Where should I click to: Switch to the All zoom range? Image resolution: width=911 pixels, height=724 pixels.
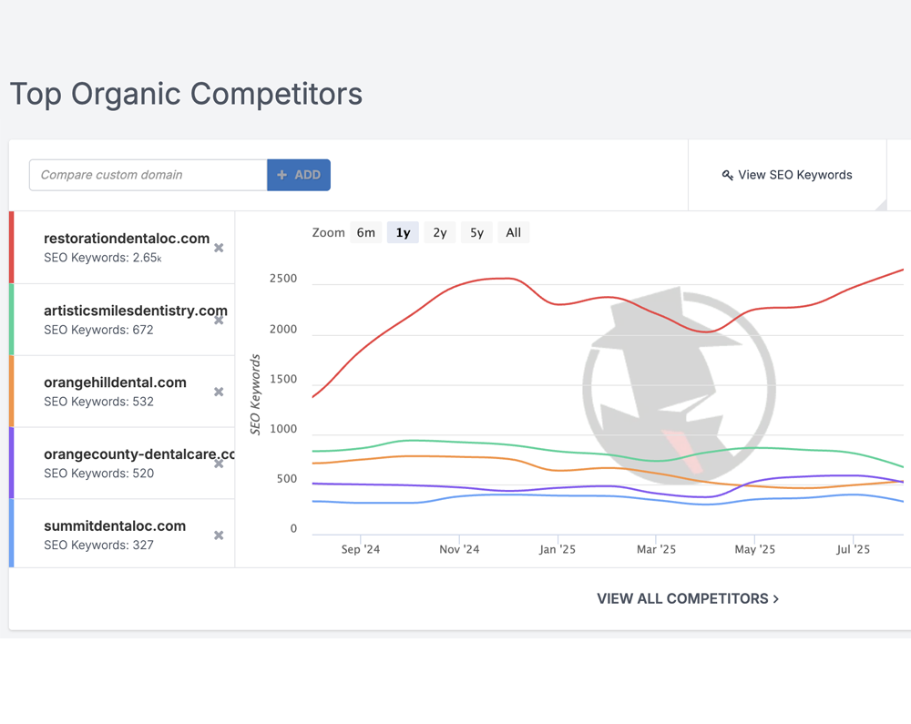click(513, 232)
